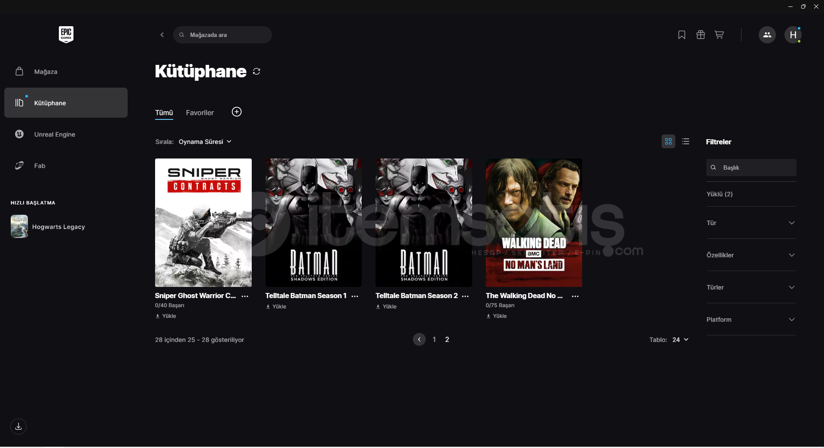The image size is (824, 448).
Task: Install Telltale Batman Season 2 via Yükle
Action: point(386,307)
